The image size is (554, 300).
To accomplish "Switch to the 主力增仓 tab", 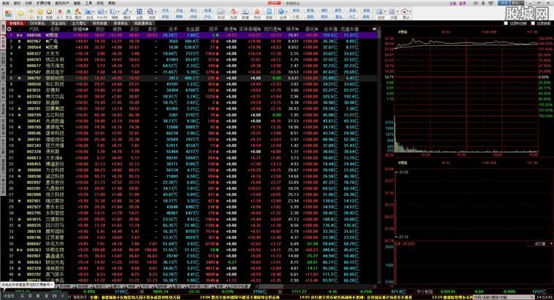I will (x=79, y=23).
